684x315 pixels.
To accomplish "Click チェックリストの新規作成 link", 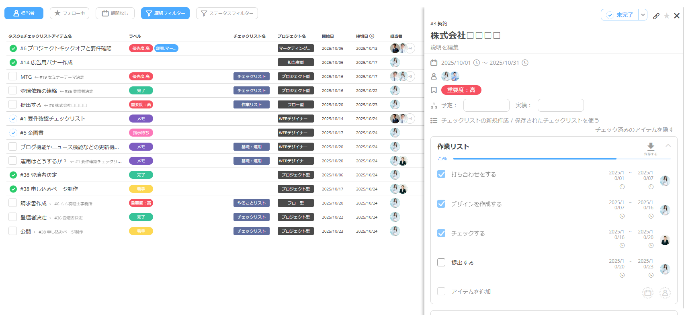I will (475, 121).
